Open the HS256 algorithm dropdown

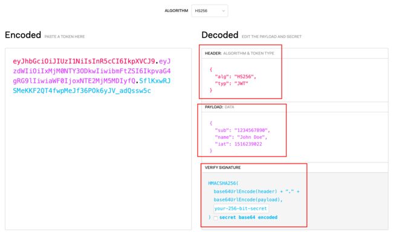pos(210,11)
